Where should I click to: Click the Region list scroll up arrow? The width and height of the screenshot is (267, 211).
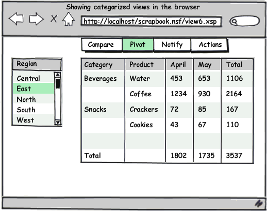pyautogui.click(x=58, y=75)
